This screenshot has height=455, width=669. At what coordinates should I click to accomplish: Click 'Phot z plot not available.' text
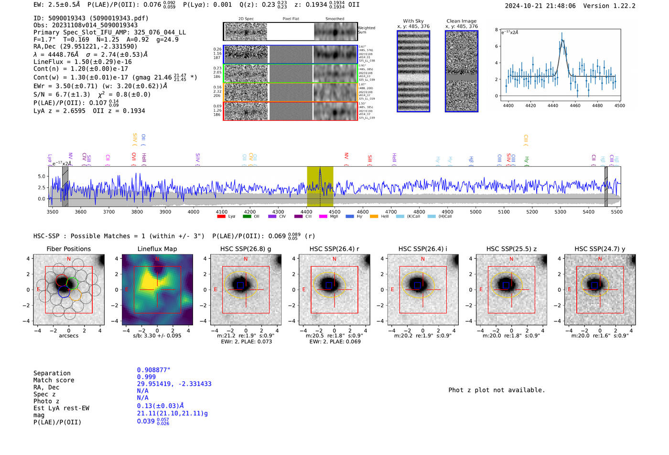(x=496, y=390)
